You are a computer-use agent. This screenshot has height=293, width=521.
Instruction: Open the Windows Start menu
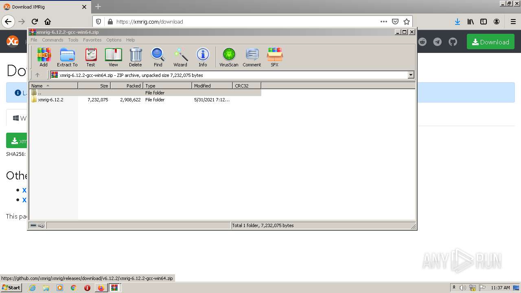tap(11, 288)
